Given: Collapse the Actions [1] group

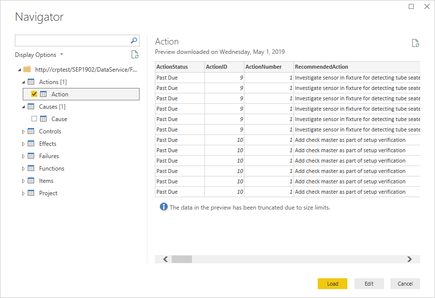Looking at the screenshot, I should [x=23, y=82].
